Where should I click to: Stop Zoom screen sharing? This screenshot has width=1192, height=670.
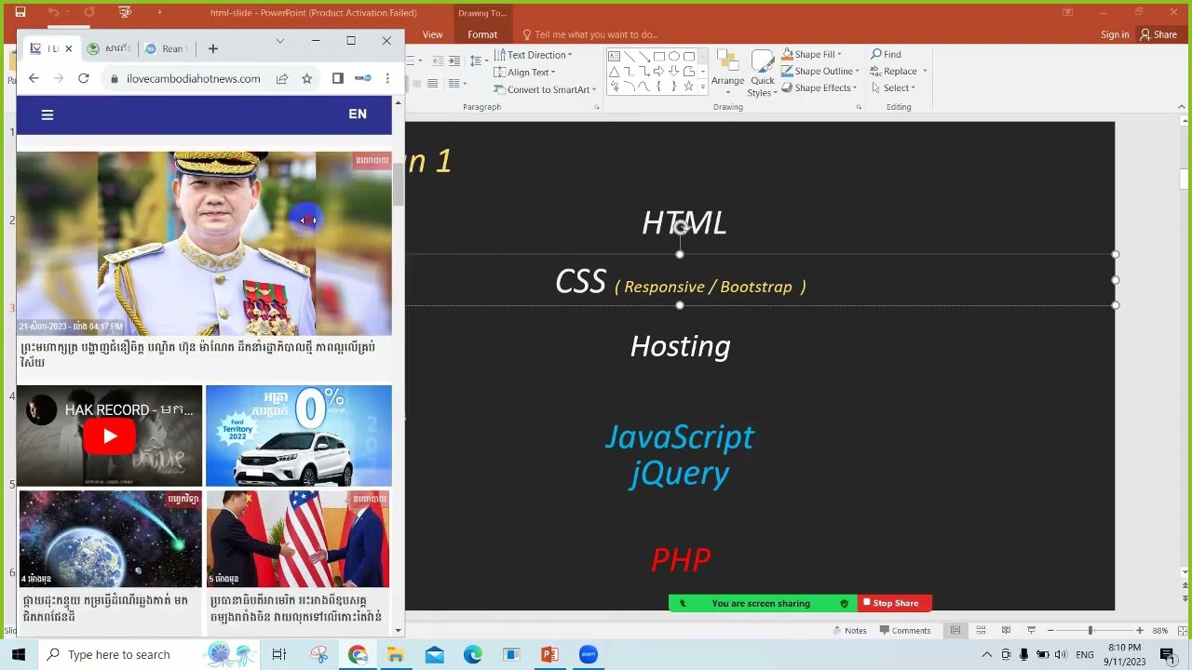point(894,603)
